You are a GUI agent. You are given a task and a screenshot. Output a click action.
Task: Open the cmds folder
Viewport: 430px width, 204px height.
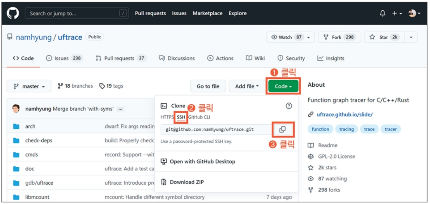point(31,154)
